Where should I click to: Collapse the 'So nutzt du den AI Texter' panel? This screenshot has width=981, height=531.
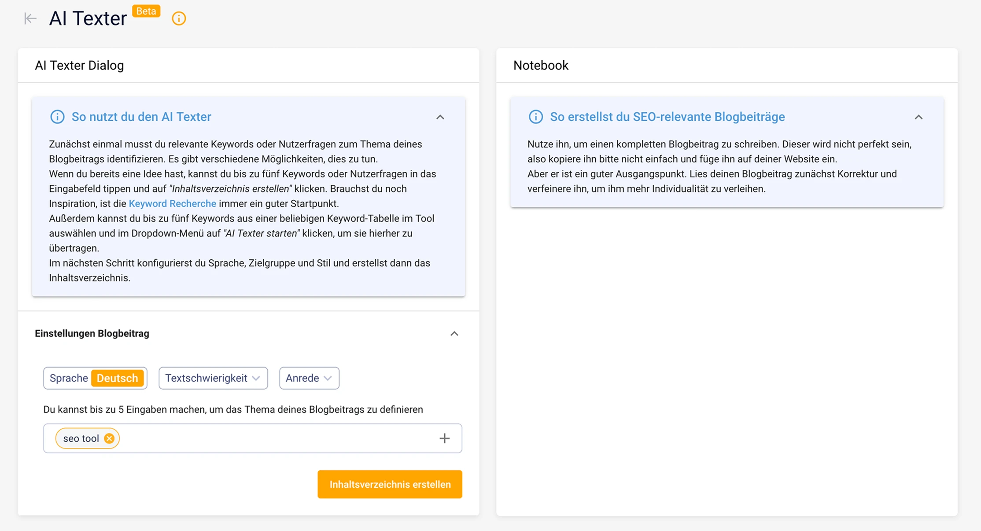pos(440,117)
